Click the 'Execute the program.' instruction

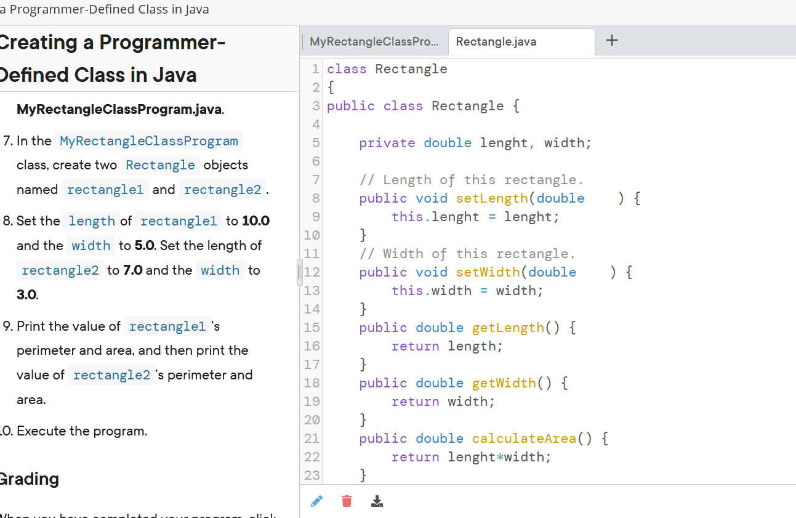(82, 431)
